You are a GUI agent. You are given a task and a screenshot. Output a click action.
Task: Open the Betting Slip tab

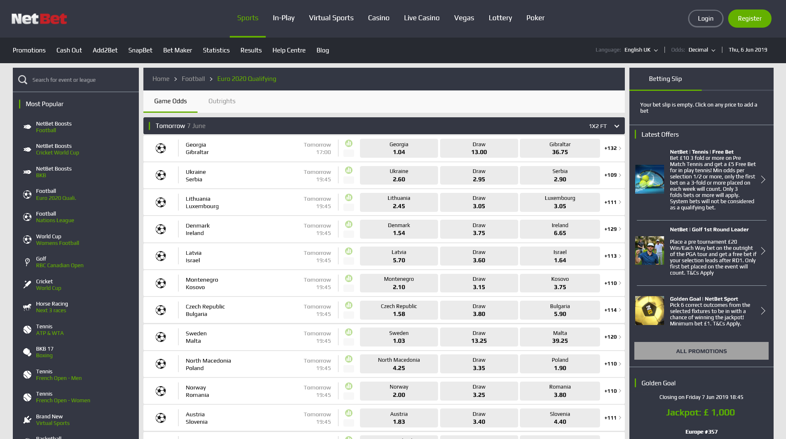(x=665, y=79)
